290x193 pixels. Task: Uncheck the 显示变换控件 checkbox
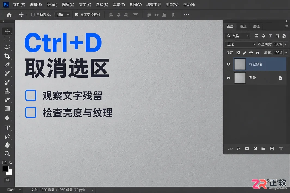77,15
